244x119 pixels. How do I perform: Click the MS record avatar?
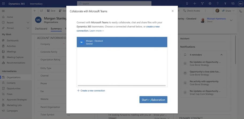coord(38,20)
